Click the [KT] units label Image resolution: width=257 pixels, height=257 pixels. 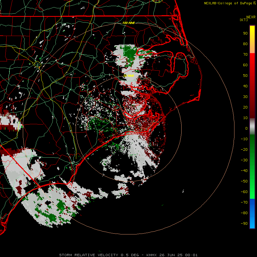click(244, 20)
